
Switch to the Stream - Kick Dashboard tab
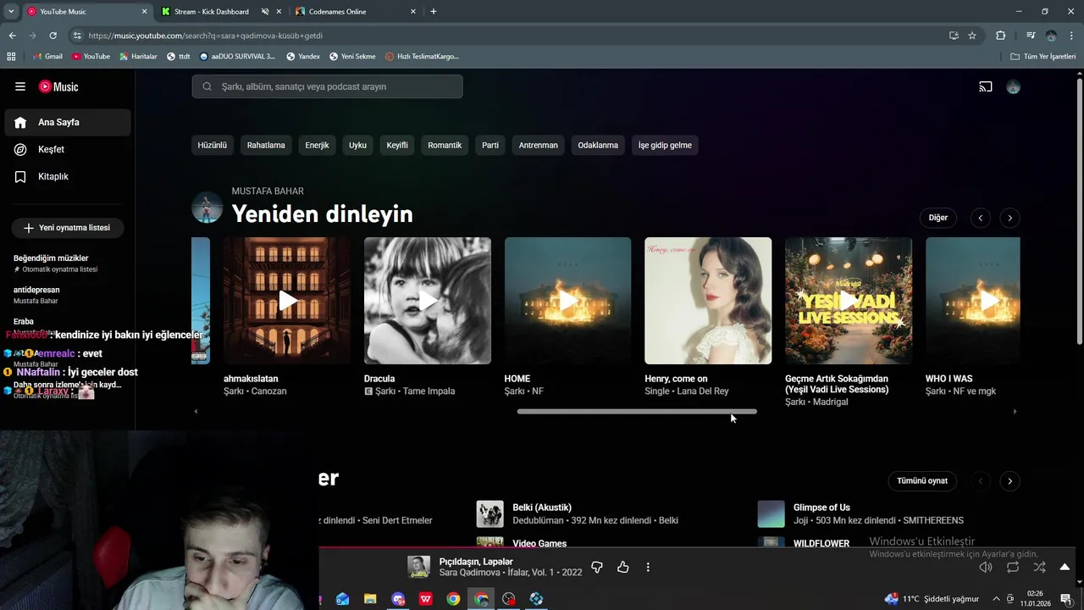click(212, 12)
